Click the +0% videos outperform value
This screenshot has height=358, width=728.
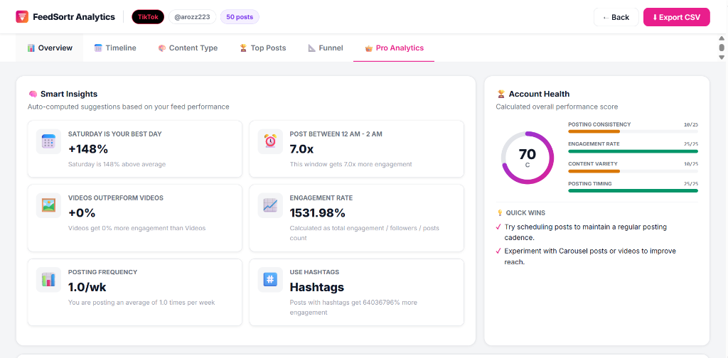[x=82, y=213]
